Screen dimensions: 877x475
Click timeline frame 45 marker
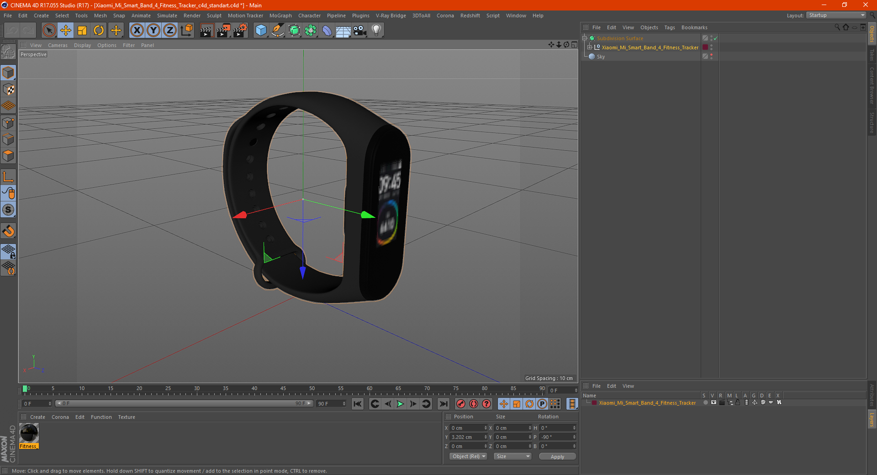point(283,390)
